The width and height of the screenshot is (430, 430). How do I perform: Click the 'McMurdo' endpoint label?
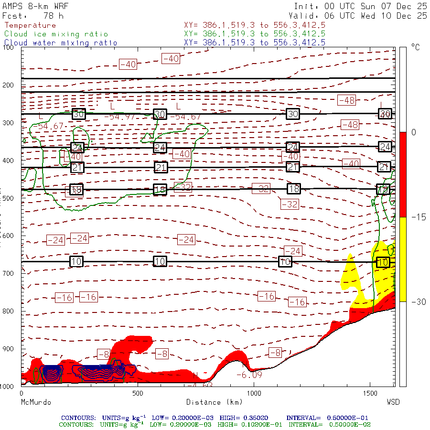[x=36, y=402]
